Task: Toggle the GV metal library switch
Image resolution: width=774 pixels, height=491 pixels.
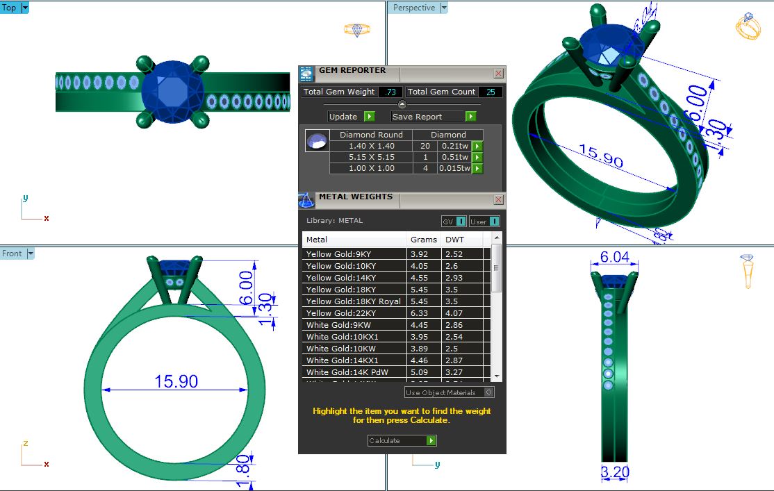Action: coord(461,222)
